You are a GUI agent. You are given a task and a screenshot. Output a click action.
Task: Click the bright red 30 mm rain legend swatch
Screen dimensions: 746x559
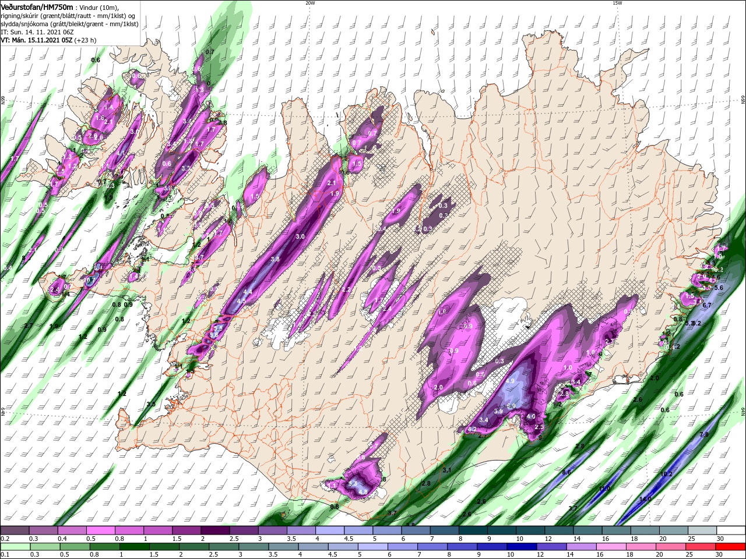(x=731, y=547)
